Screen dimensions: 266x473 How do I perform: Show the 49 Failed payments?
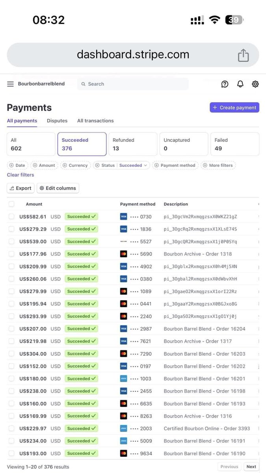pos(235,144)
